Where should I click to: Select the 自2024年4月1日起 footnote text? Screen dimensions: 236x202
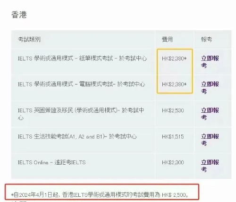coord(100,195)
